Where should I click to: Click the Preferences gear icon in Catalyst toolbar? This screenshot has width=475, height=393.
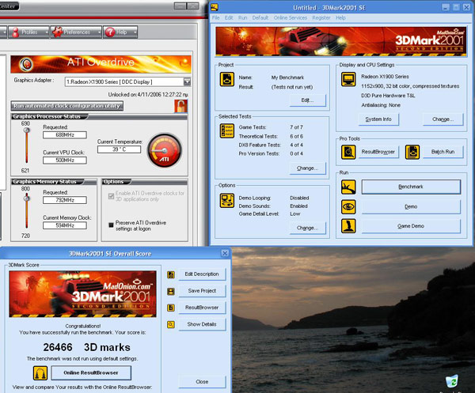[57, 32]
